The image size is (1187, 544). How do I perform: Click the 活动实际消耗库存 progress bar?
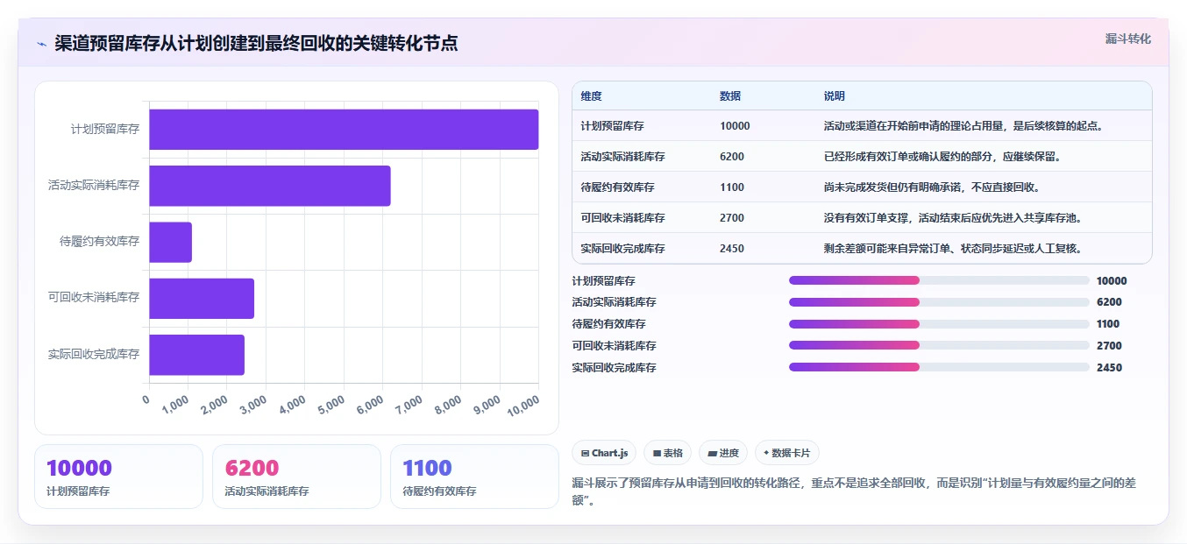point(939,302)
